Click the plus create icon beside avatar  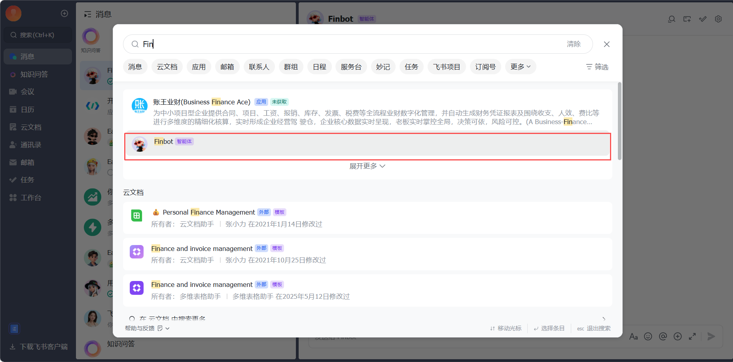point(64,13)
